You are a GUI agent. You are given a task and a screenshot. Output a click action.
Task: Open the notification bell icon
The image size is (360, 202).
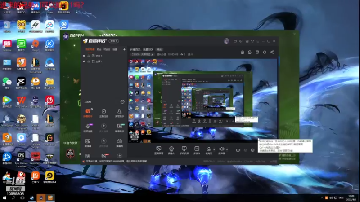[265, 52]
